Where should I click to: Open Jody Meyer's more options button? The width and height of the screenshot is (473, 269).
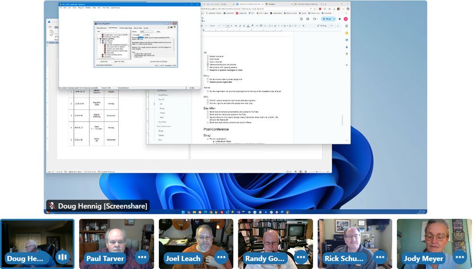(x=460, y=257)
